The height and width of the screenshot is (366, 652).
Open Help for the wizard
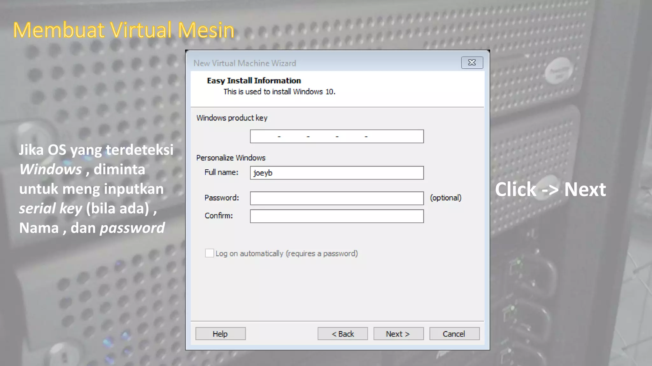220,334
